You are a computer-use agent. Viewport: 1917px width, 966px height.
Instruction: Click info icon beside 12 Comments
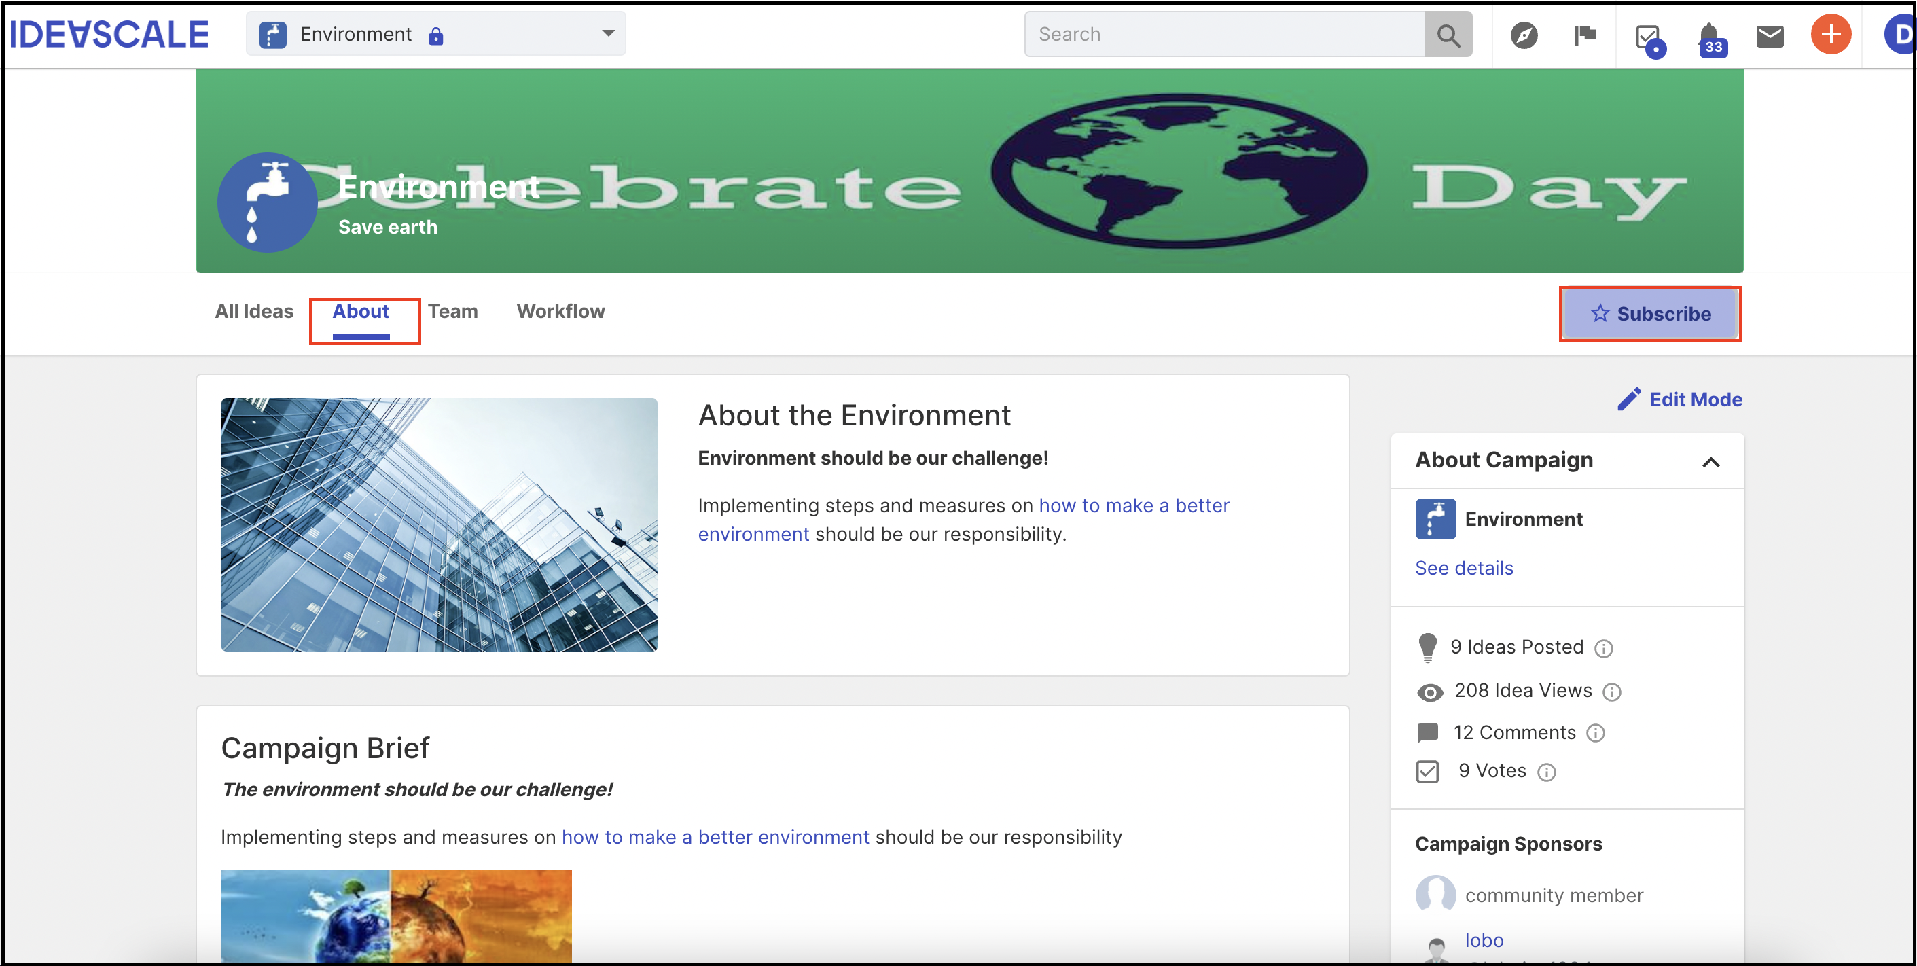[x=1596, y=733]
